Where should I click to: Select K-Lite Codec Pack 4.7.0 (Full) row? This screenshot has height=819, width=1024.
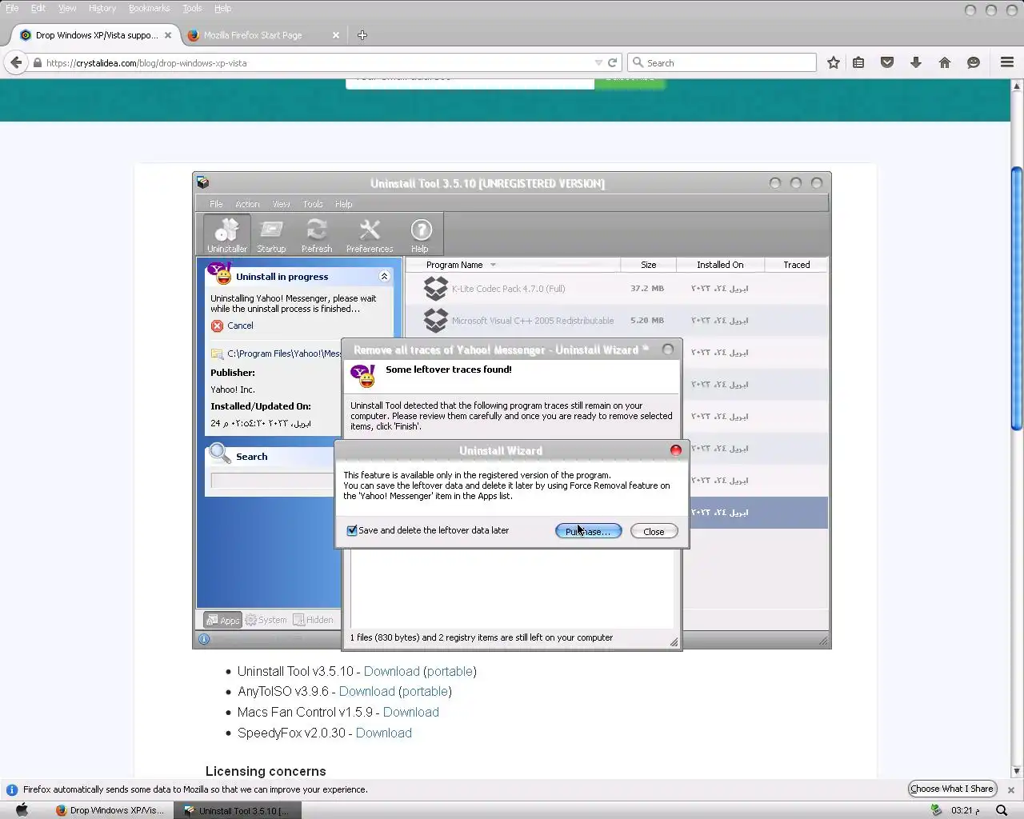(x=616, y=288)
